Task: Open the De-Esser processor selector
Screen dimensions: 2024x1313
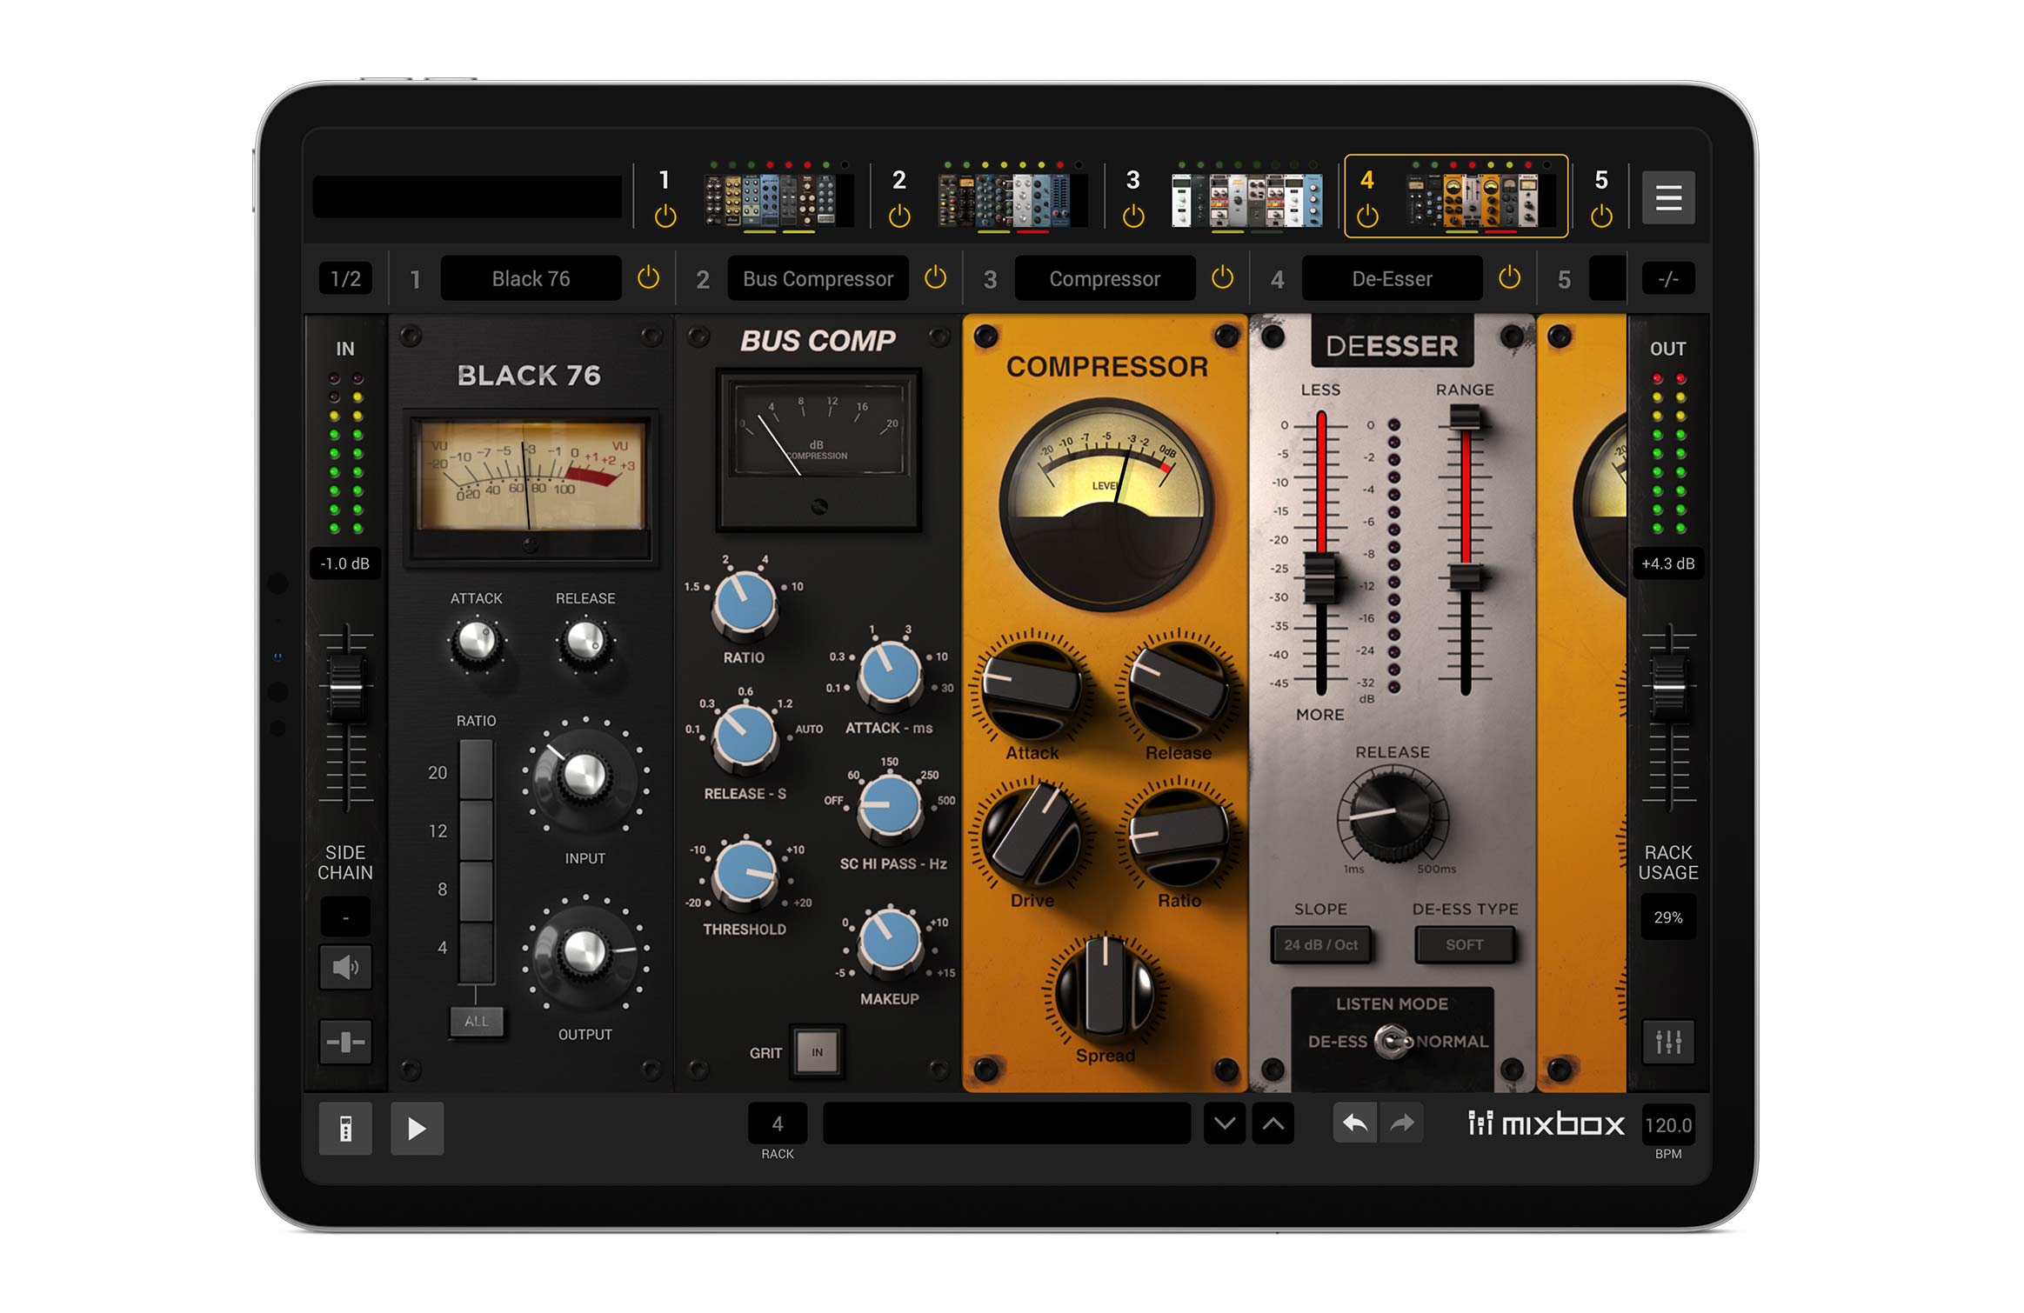Action: 1392,278
